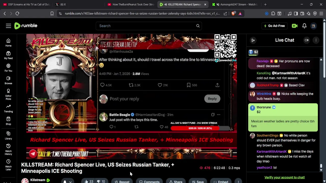The image size is (326, 183).
Task: Click the Repost button
Action: click(122, 181)
